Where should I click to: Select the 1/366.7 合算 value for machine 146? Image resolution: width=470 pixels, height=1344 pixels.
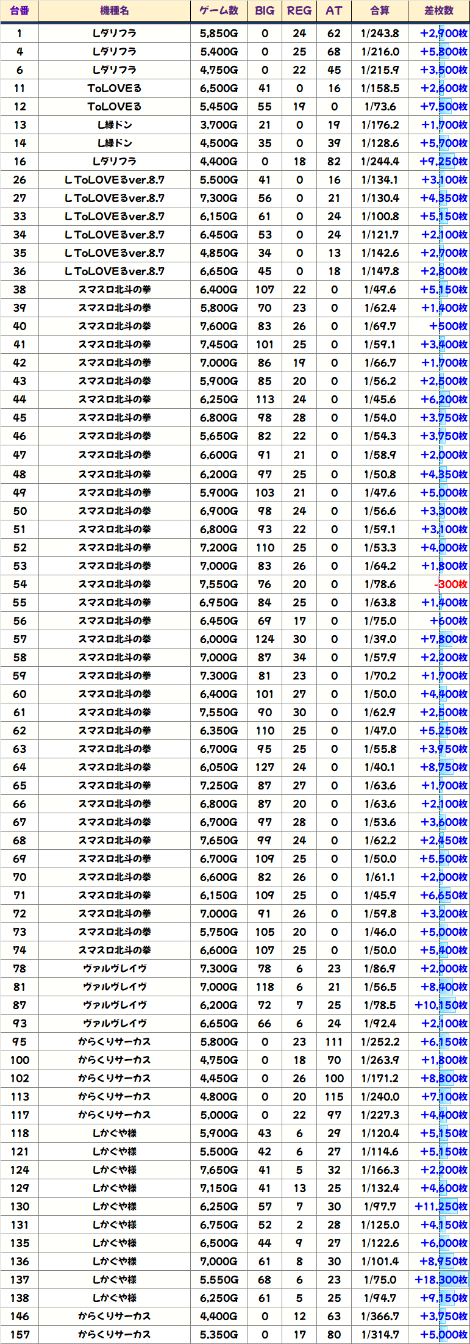point(380,1316)
